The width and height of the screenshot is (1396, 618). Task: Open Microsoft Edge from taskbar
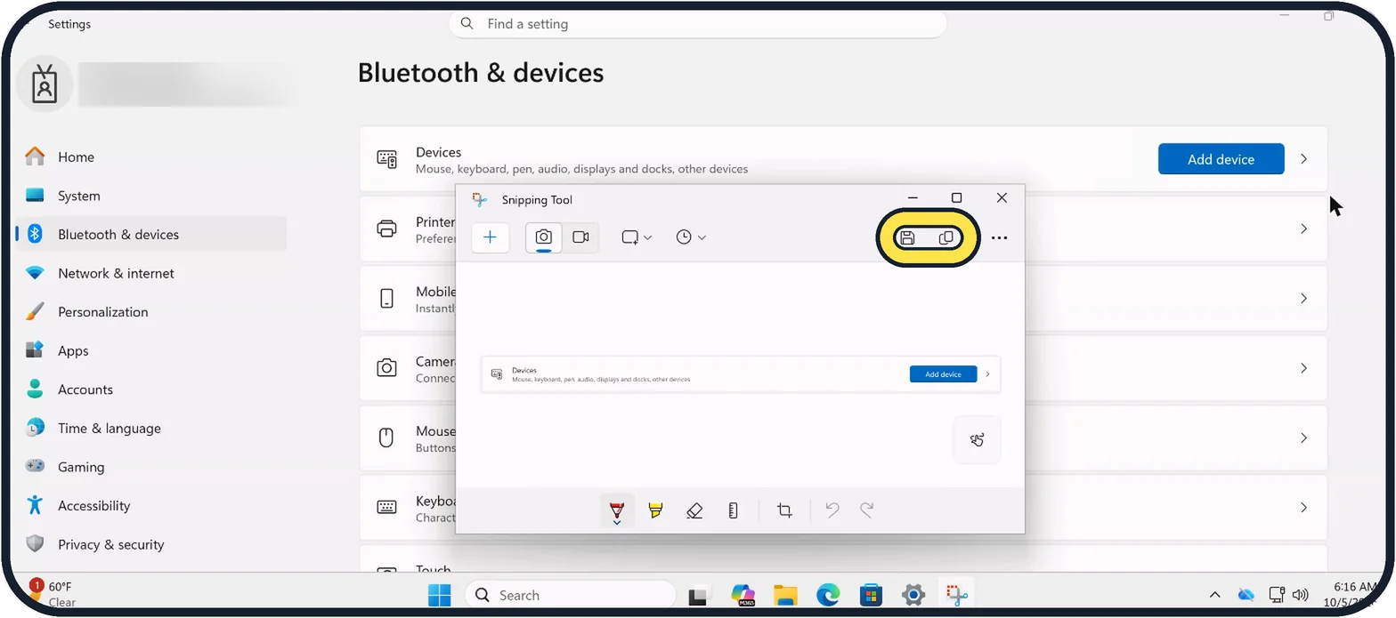pos(827,595)
